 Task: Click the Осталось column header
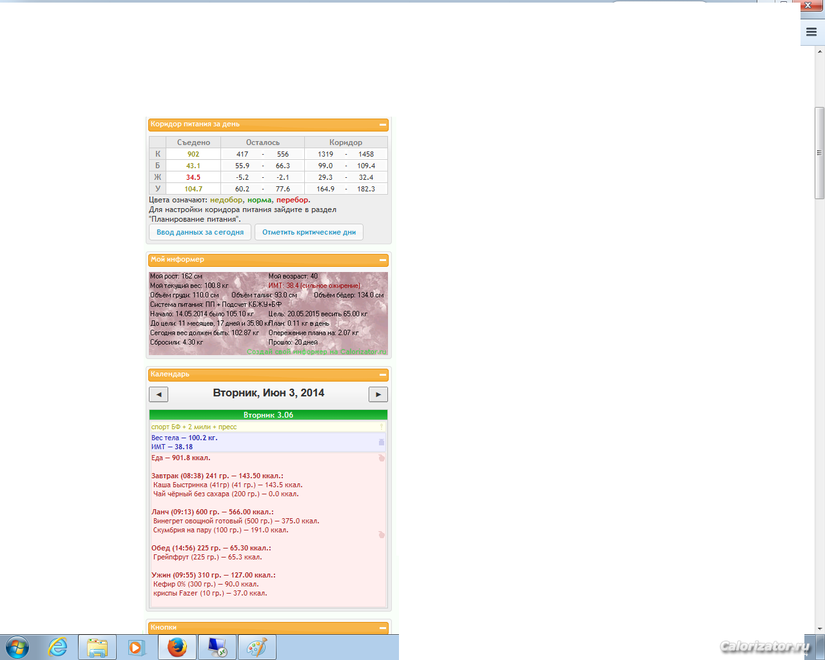(x=262, y=142)
